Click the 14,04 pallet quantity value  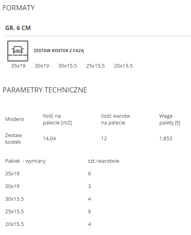point(49,139)
